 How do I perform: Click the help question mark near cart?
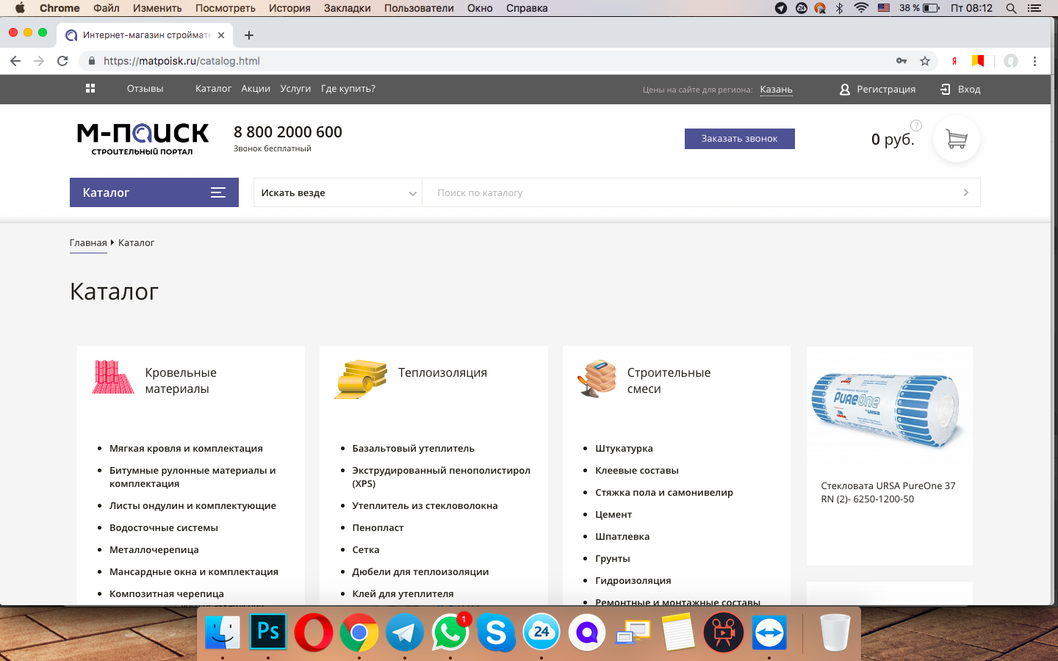915,125
